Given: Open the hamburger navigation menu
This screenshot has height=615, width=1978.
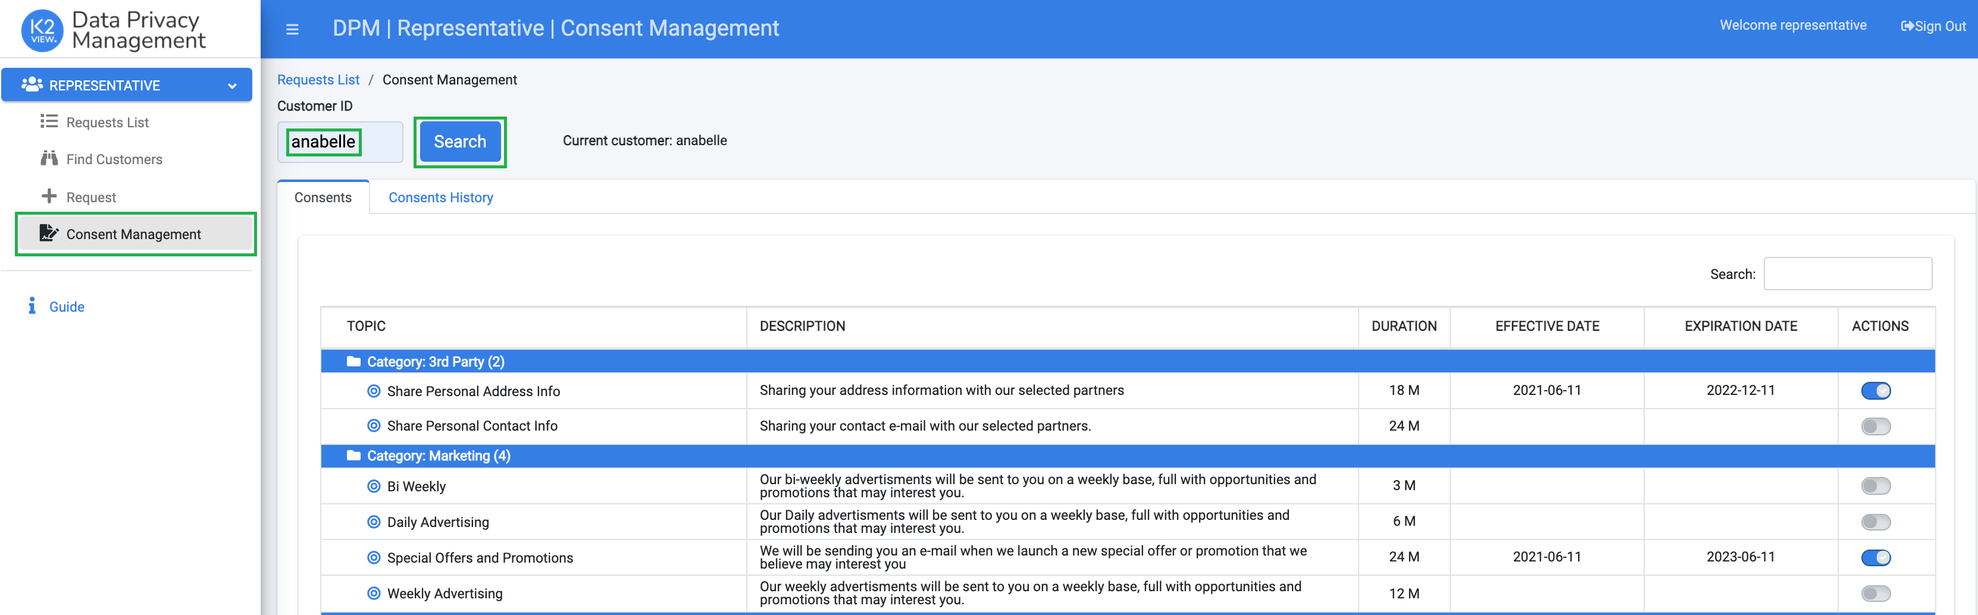Looking at the screenshot, I should (292, 29).
